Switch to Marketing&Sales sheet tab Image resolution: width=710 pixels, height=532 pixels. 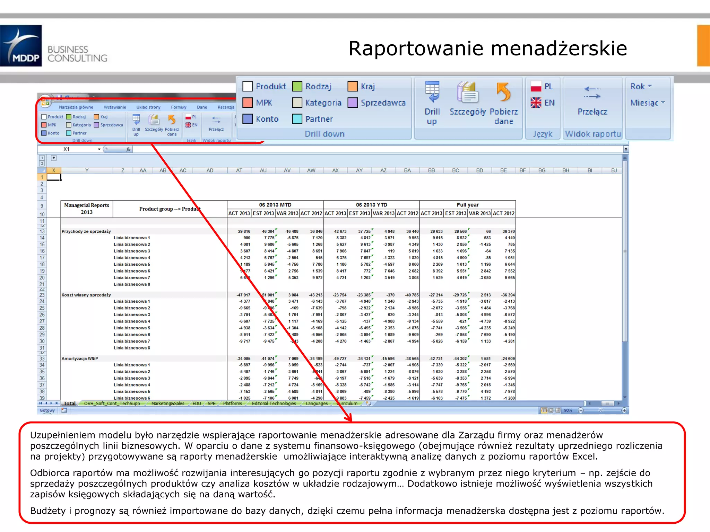click(168, 403)
